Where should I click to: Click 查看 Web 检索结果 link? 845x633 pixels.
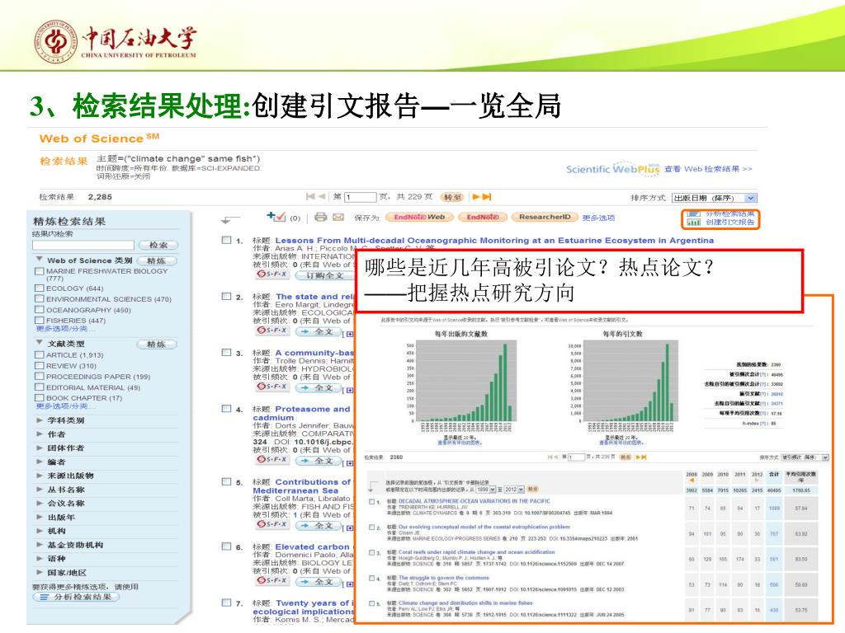click(708, 169)
